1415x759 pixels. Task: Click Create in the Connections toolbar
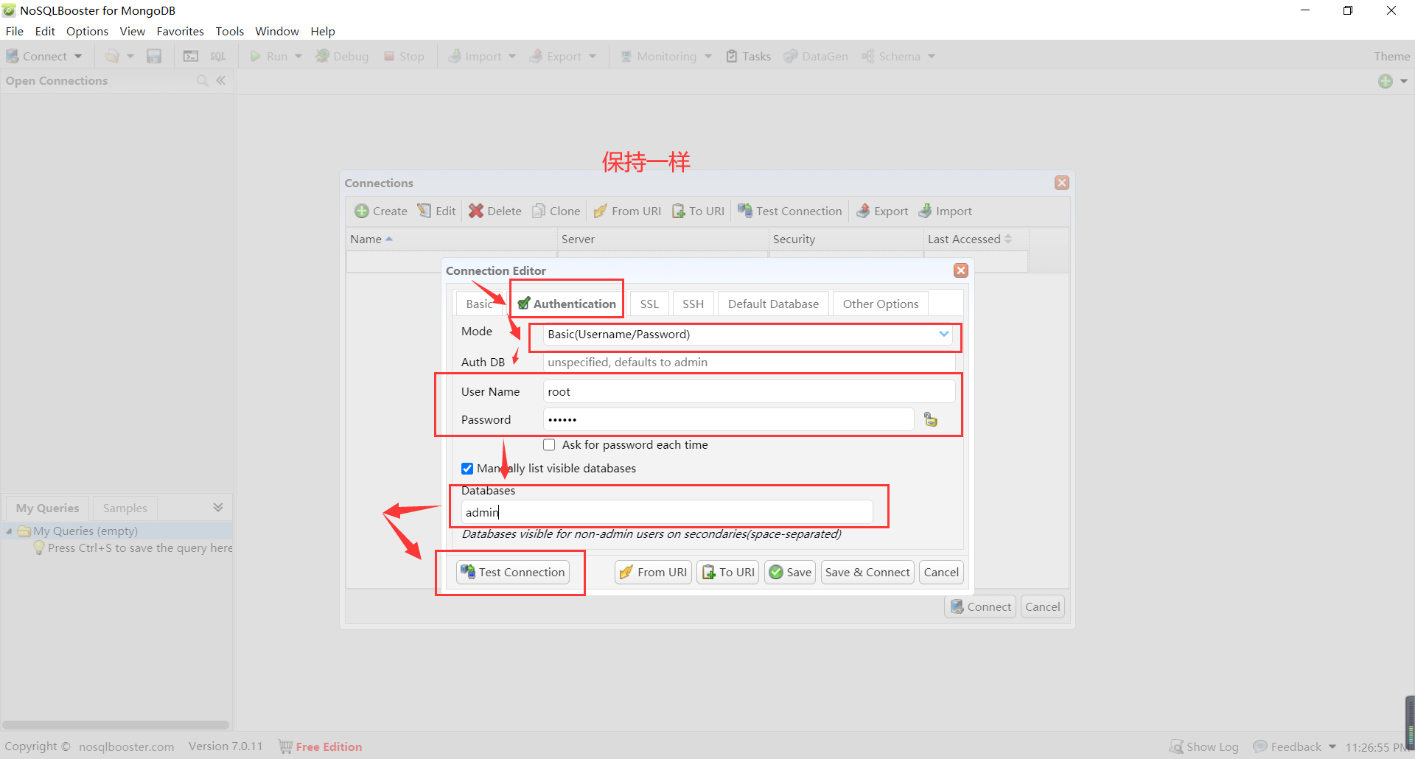pos(381,211)
